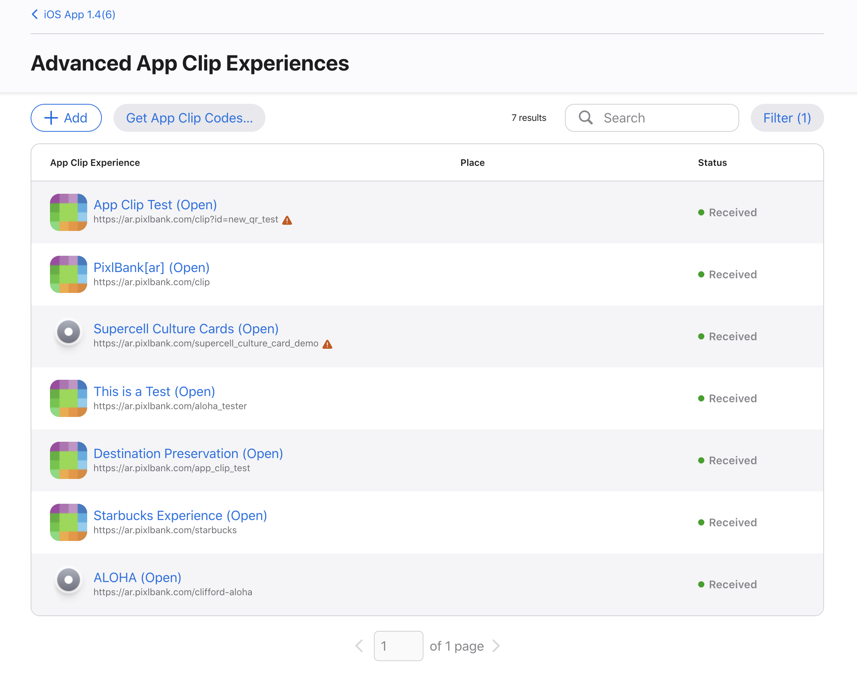Screen dimensions: 857x689
Task: Click the Add button
Action: [66, 118]
